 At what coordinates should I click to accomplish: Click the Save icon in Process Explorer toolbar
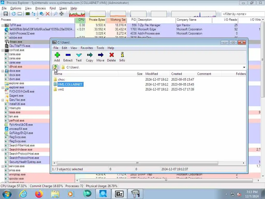[6, 14]
